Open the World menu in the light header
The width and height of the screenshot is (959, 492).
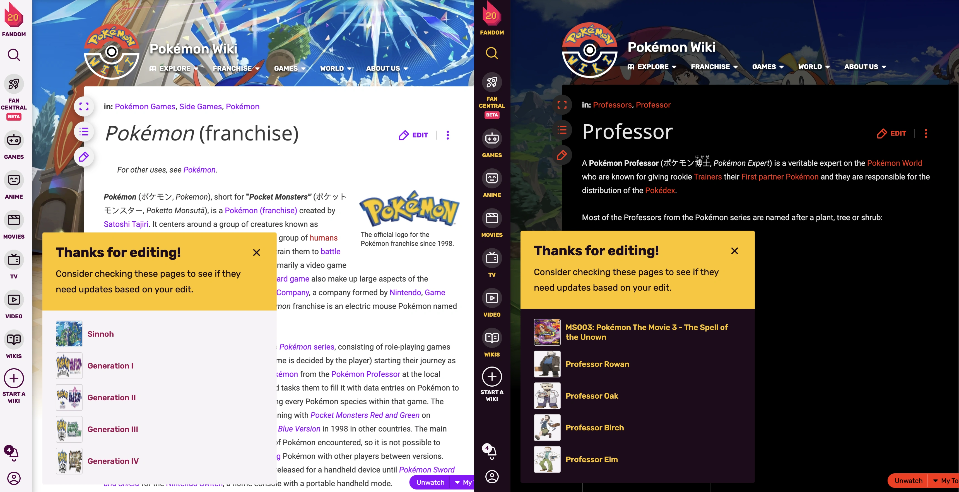336,69
